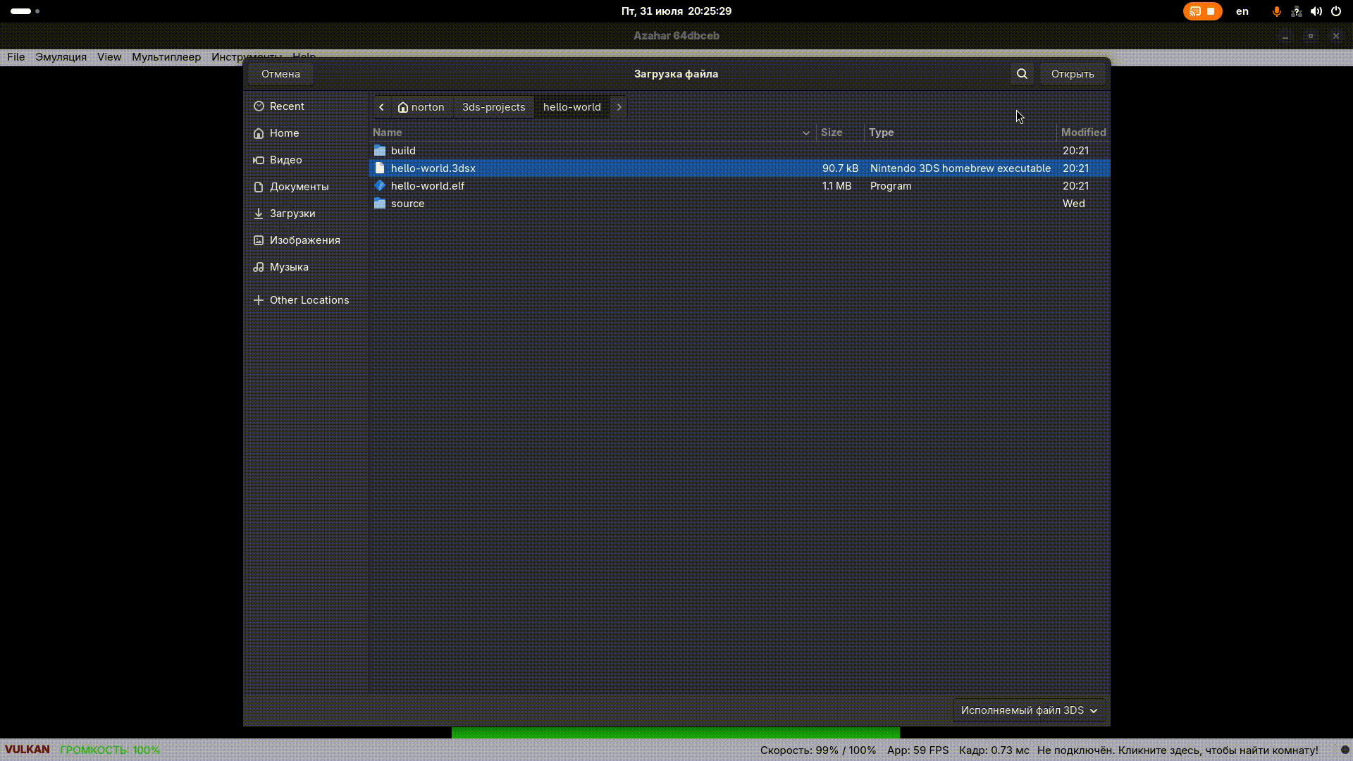Click the Nintendo 3DS homebrew executable type
The height and width of the screenshot is (761, 1353).
pos(960,168)
